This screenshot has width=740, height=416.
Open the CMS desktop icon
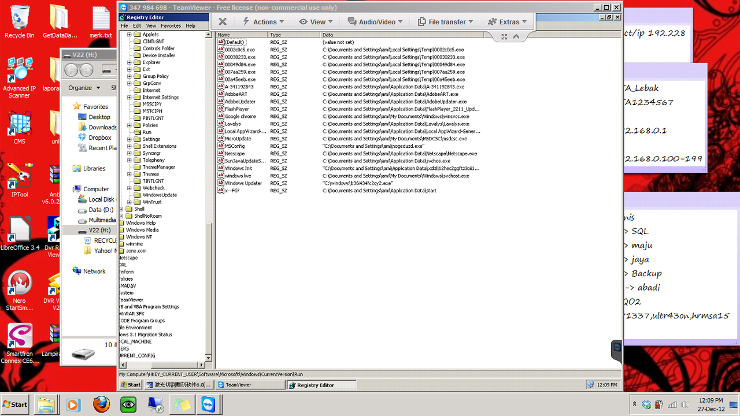[x=19, y=128]
